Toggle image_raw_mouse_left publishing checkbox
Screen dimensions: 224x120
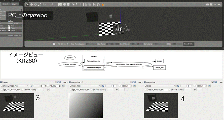tap(2, 90)
